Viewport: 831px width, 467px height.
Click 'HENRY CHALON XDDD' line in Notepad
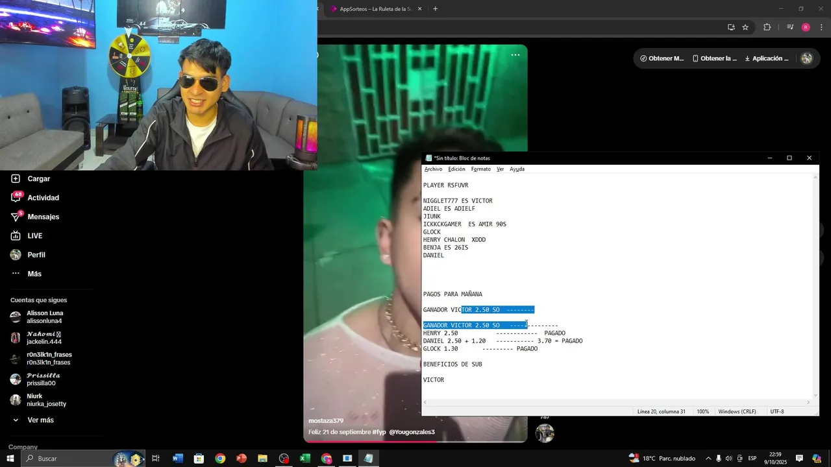(x=454, y=240)
